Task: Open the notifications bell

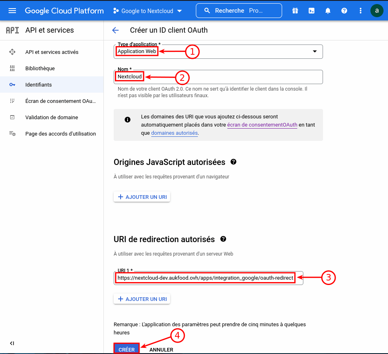Action: 327,11
